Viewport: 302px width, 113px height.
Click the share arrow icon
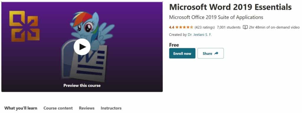[216, 53]
